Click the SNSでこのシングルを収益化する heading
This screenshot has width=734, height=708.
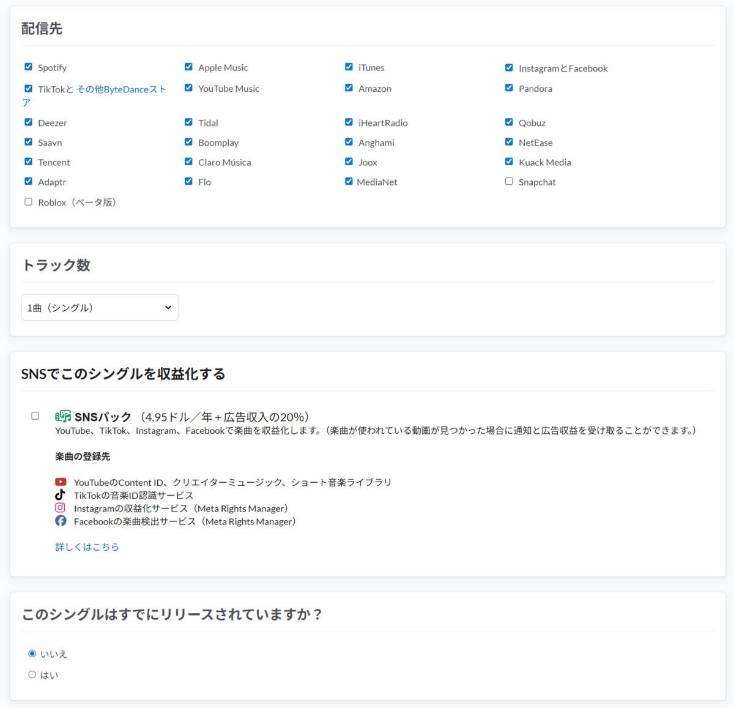[124, 374]
